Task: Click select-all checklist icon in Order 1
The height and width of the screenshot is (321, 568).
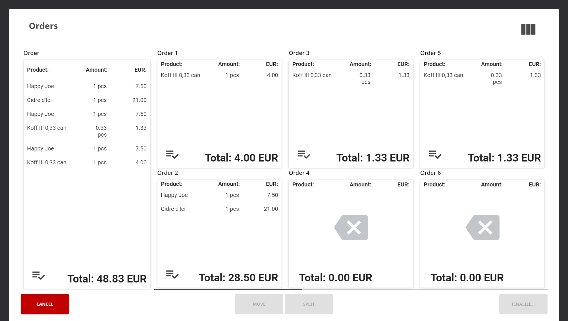Action: (x=172, y=155)
